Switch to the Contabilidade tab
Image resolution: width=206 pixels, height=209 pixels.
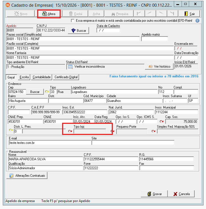click(42, 77)
